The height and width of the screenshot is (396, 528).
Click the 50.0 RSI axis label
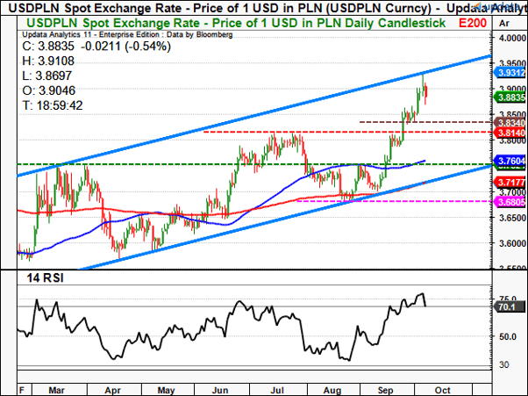click(507, 336)
